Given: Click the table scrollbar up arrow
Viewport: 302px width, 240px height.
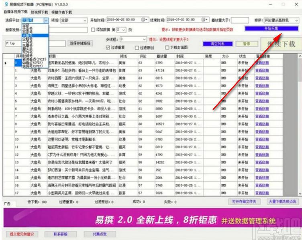Looking at the screenshot, I should point(300,56).
